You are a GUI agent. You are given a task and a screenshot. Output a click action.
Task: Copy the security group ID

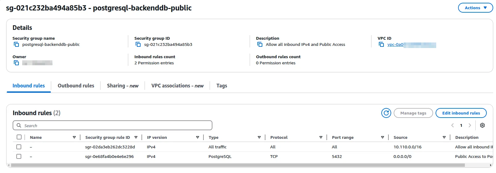pos(138,45)
